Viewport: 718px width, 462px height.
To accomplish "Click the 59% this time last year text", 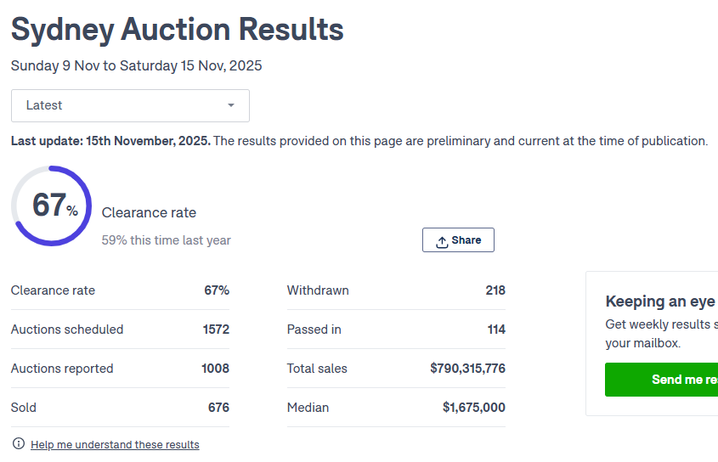I will [x=166, y=240].
